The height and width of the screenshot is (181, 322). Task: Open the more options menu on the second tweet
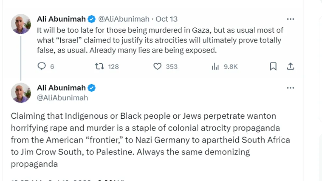tap(290, 88)
